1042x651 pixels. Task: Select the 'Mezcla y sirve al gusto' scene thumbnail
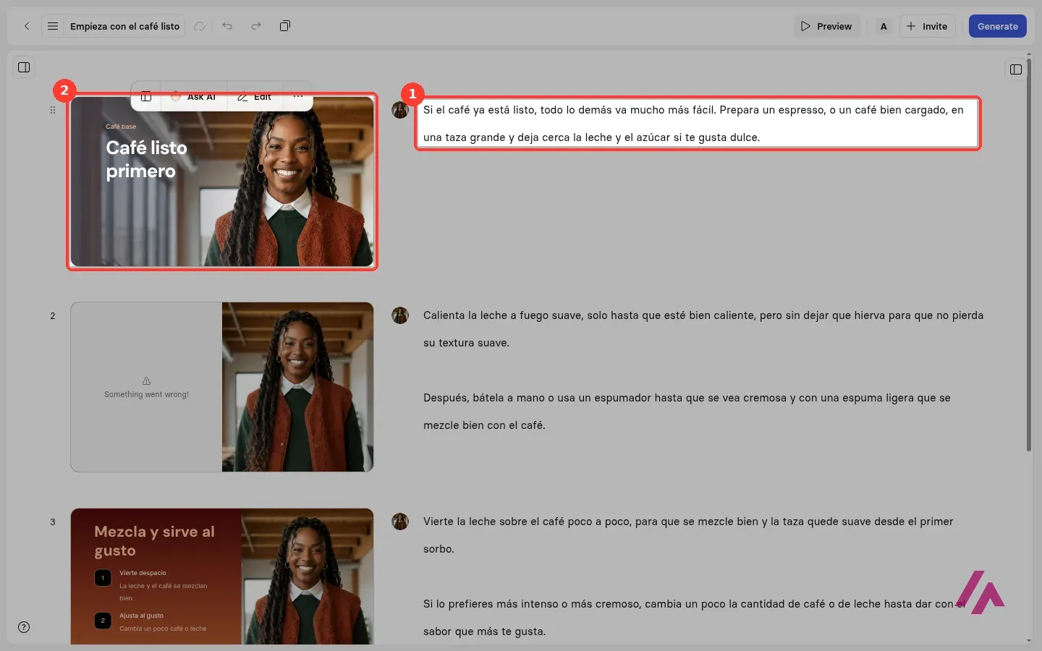[222, 576]
